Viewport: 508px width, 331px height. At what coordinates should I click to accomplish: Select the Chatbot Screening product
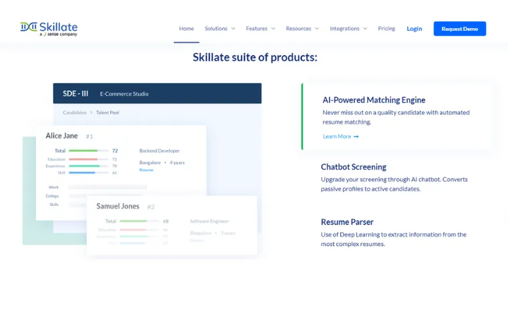(354, 167)
